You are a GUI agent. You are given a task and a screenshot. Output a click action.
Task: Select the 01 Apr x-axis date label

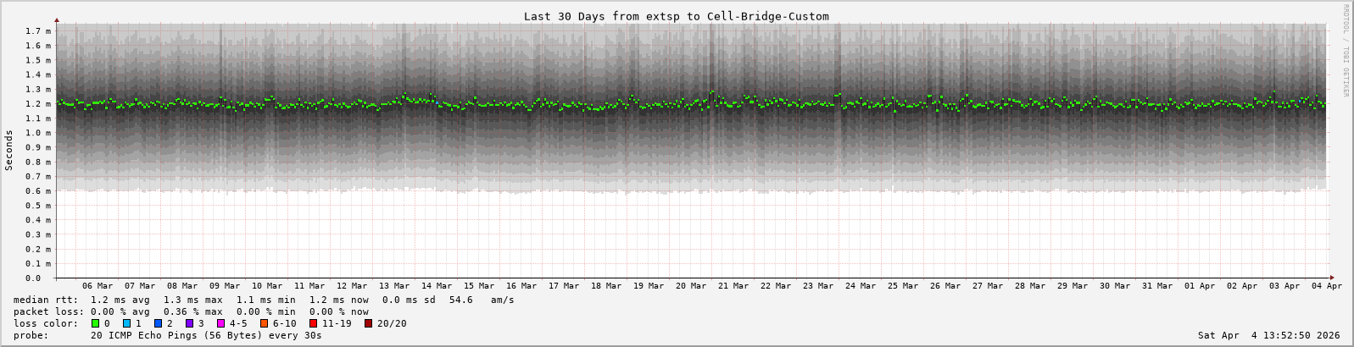(x=1200, y=286)
